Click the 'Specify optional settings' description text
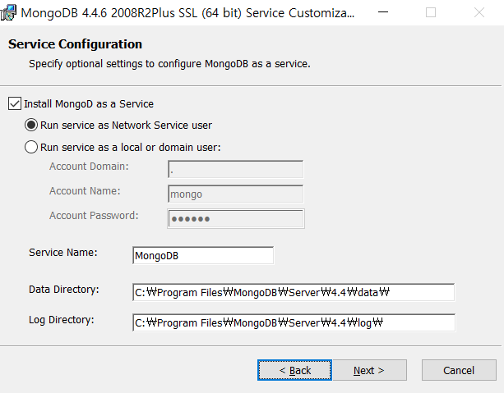 click(x=169, y=64)
